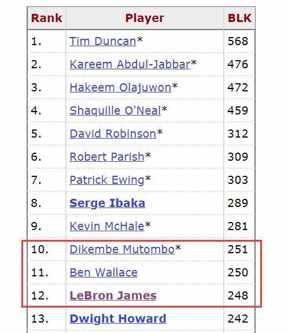Open Hakeem Olajuwon's player page
288x333 pixels.
(x=120, y=87)
